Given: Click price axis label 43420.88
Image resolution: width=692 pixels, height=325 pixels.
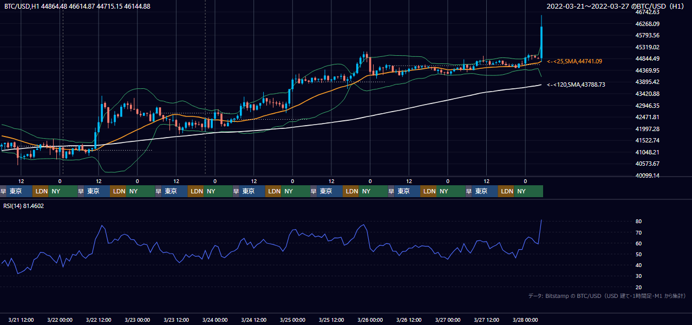Looking at the screenshot, I should coord(647,94).
